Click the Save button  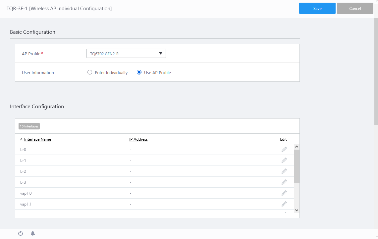[317, 9]
